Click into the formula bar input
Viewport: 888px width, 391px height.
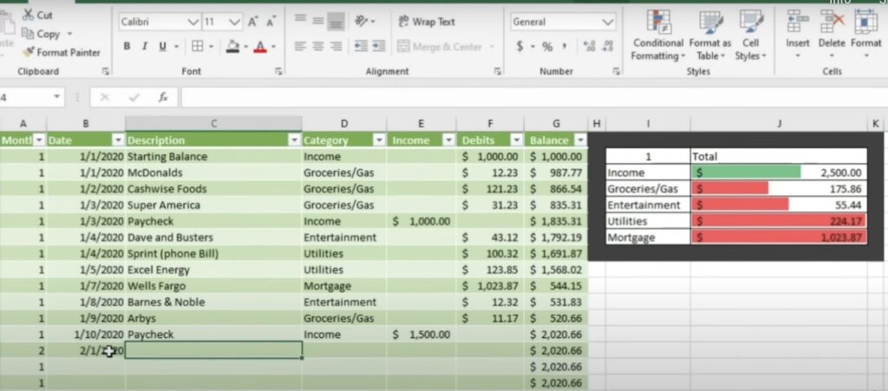coord(532,97)
